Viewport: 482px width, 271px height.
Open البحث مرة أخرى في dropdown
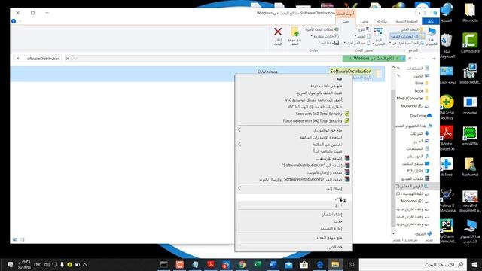point(407,43)
